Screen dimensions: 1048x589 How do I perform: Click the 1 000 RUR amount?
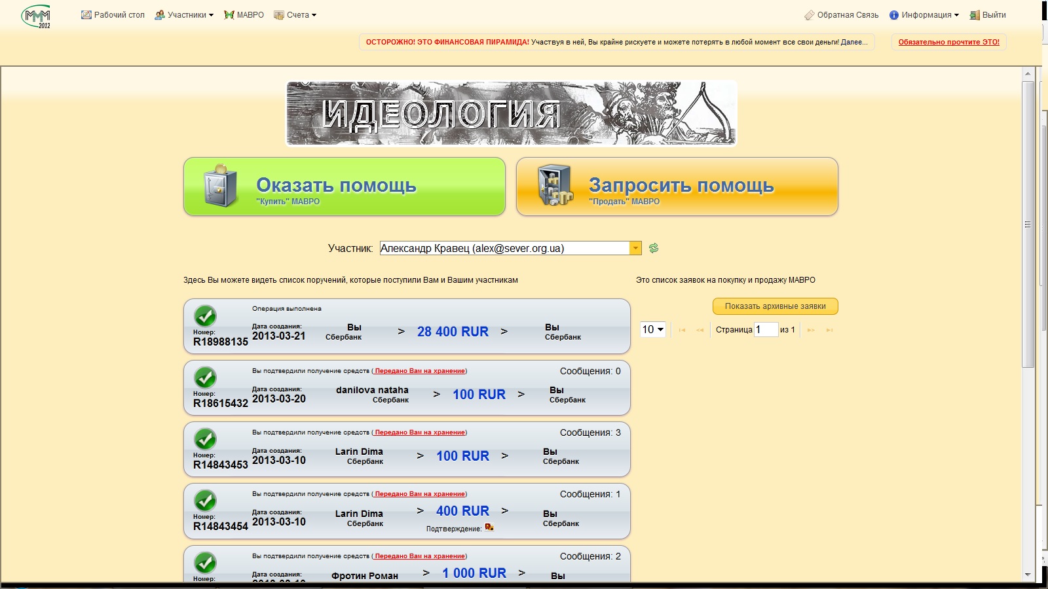coord(474,573)
